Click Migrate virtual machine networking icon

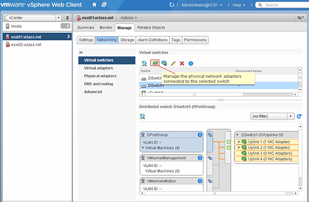pos(164,63)
